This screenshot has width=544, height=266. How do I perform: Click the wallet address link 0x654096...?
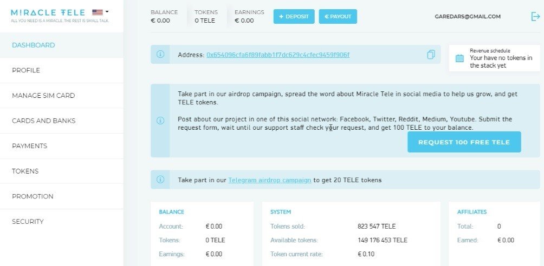point(278,55)
